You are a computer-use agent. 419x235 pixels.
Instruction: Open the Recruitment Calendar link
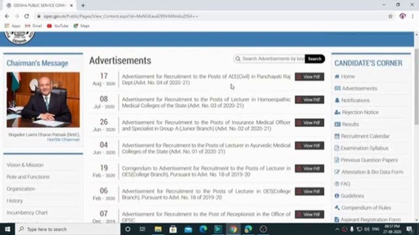pos(362,136)
